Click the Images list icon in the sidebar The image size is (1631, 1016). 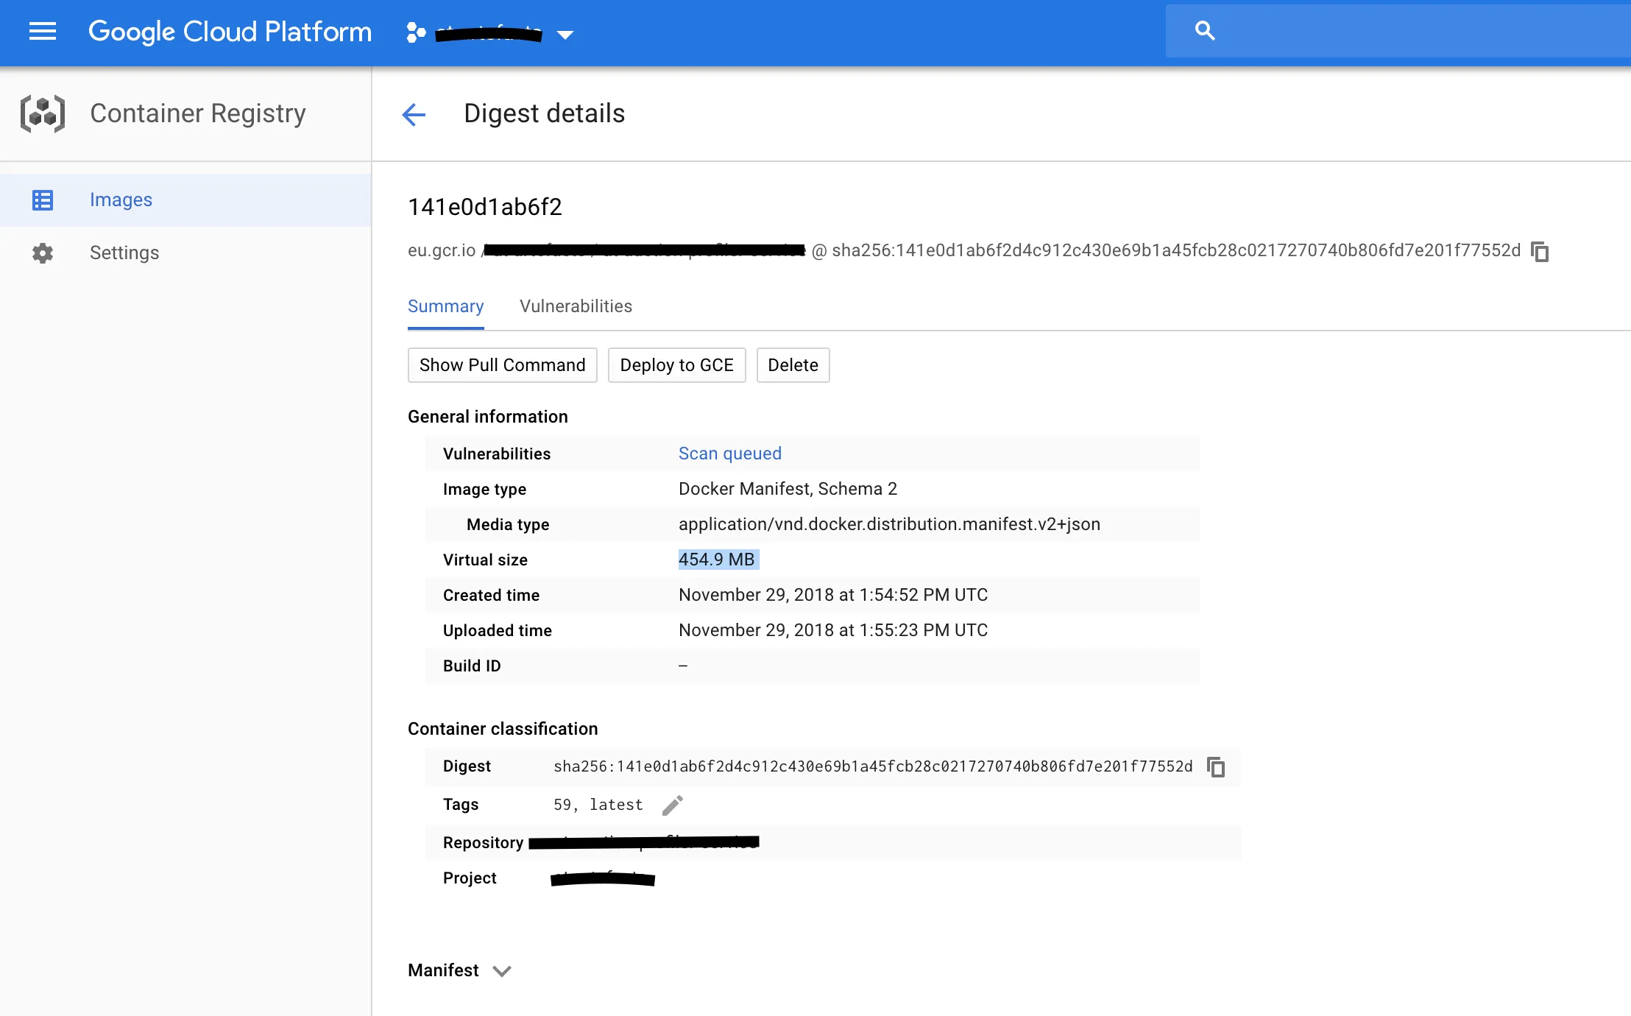(x=43, y=200)
